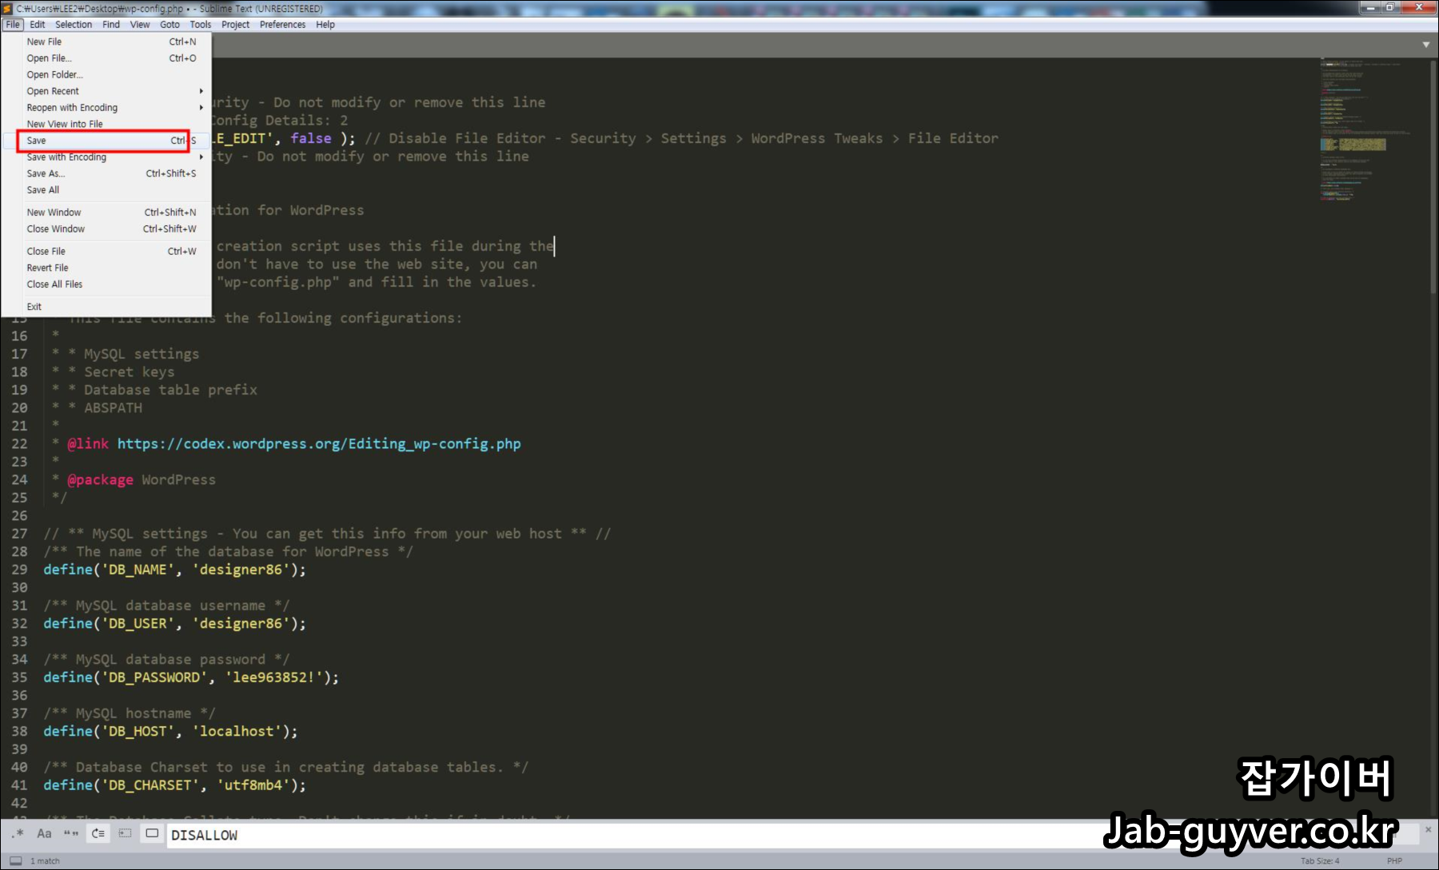Toggle highlight matches option
This screenshot has width=1439, height=870.
coord(152,834)
